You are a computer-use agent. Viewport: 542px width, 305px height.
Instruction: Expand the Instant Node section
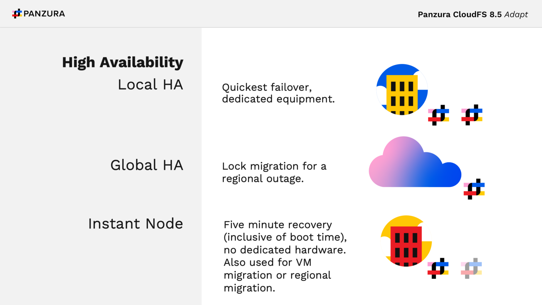pos(135,223)
